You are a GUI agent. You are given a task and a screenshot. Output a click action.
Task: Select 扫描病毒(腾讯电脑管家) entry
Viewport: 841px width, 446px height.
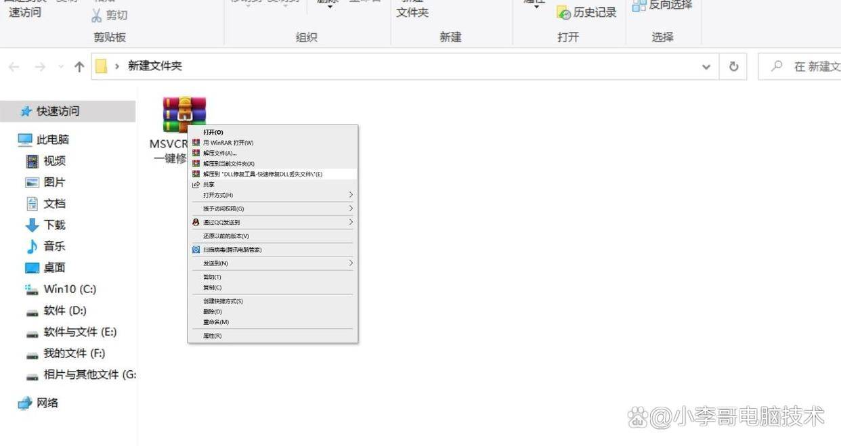click(273, 249)
